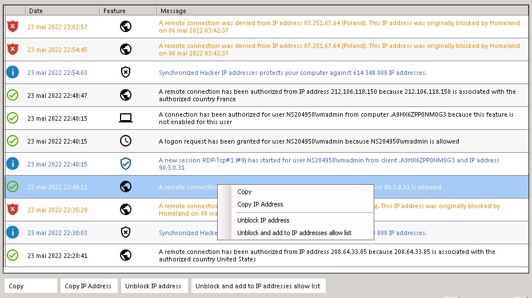The image size is (532, 298).
Task: Click hacker IP shield icon in 22:30:03 row
Action: click(x=126, y=232)
